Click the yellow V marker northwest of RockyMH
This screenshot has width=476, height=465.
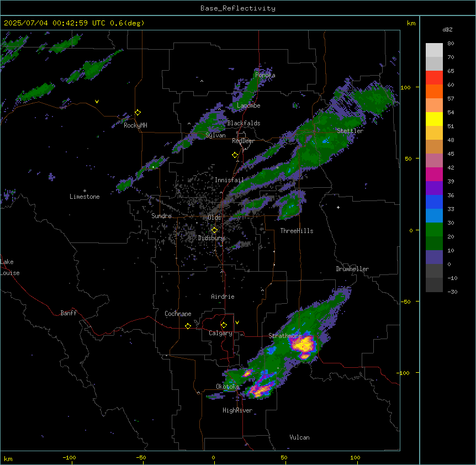point(97,102)
